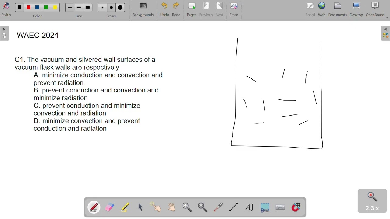Click answer option B text
The width and height of the screenshot is (390, 219).
pyautogui.click(x=96, y=94)
